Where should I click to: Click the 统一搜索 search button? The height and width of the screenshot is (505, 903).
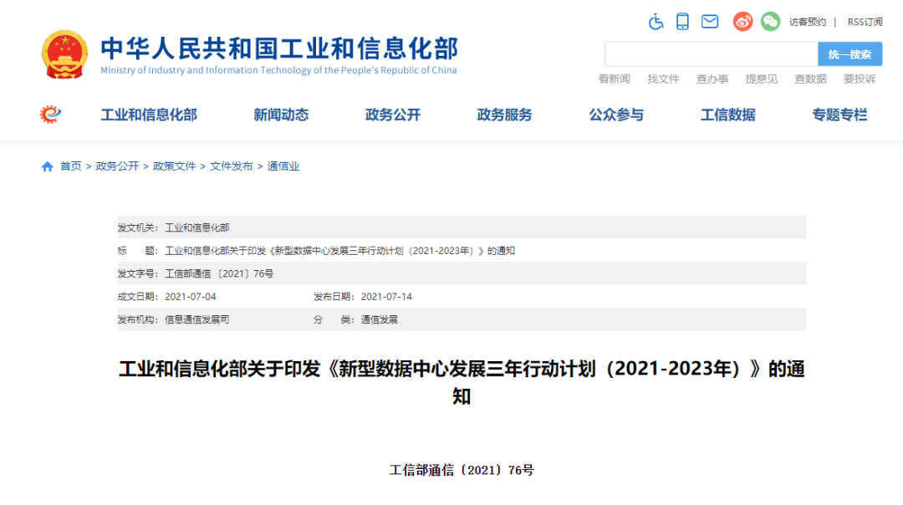(849, 54)
